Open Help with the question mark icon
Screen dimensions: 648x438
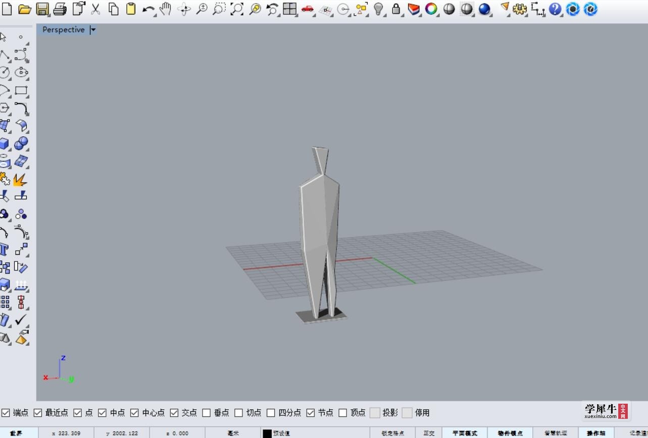[555, 9]
